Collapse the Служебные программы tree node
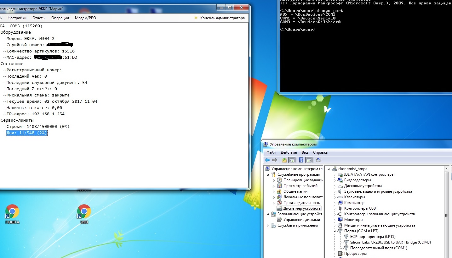 [268, 174]
